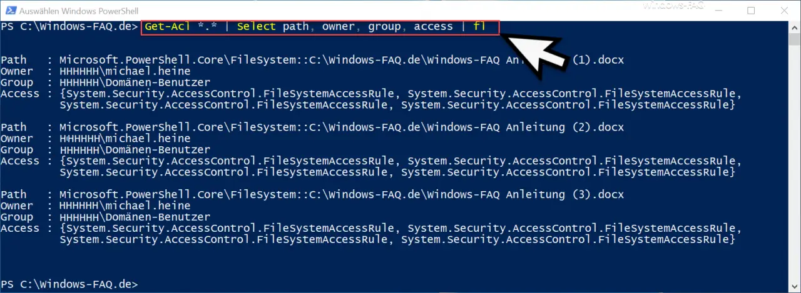Click the Get-Acl command in the prompt
The height and width of the screenshot is (293, 801).
coord(168,26)
